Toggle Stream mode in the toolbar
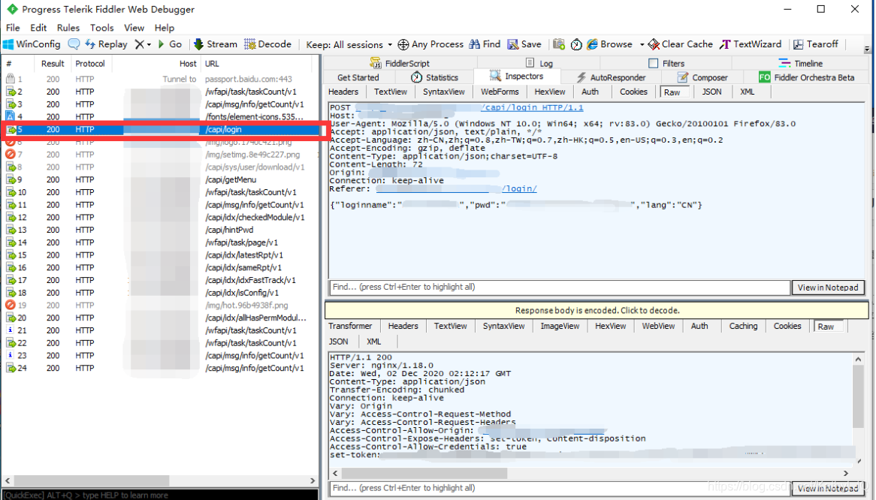Image resolution: width=876 pixels, height=500 pixels. coord(215,44)
